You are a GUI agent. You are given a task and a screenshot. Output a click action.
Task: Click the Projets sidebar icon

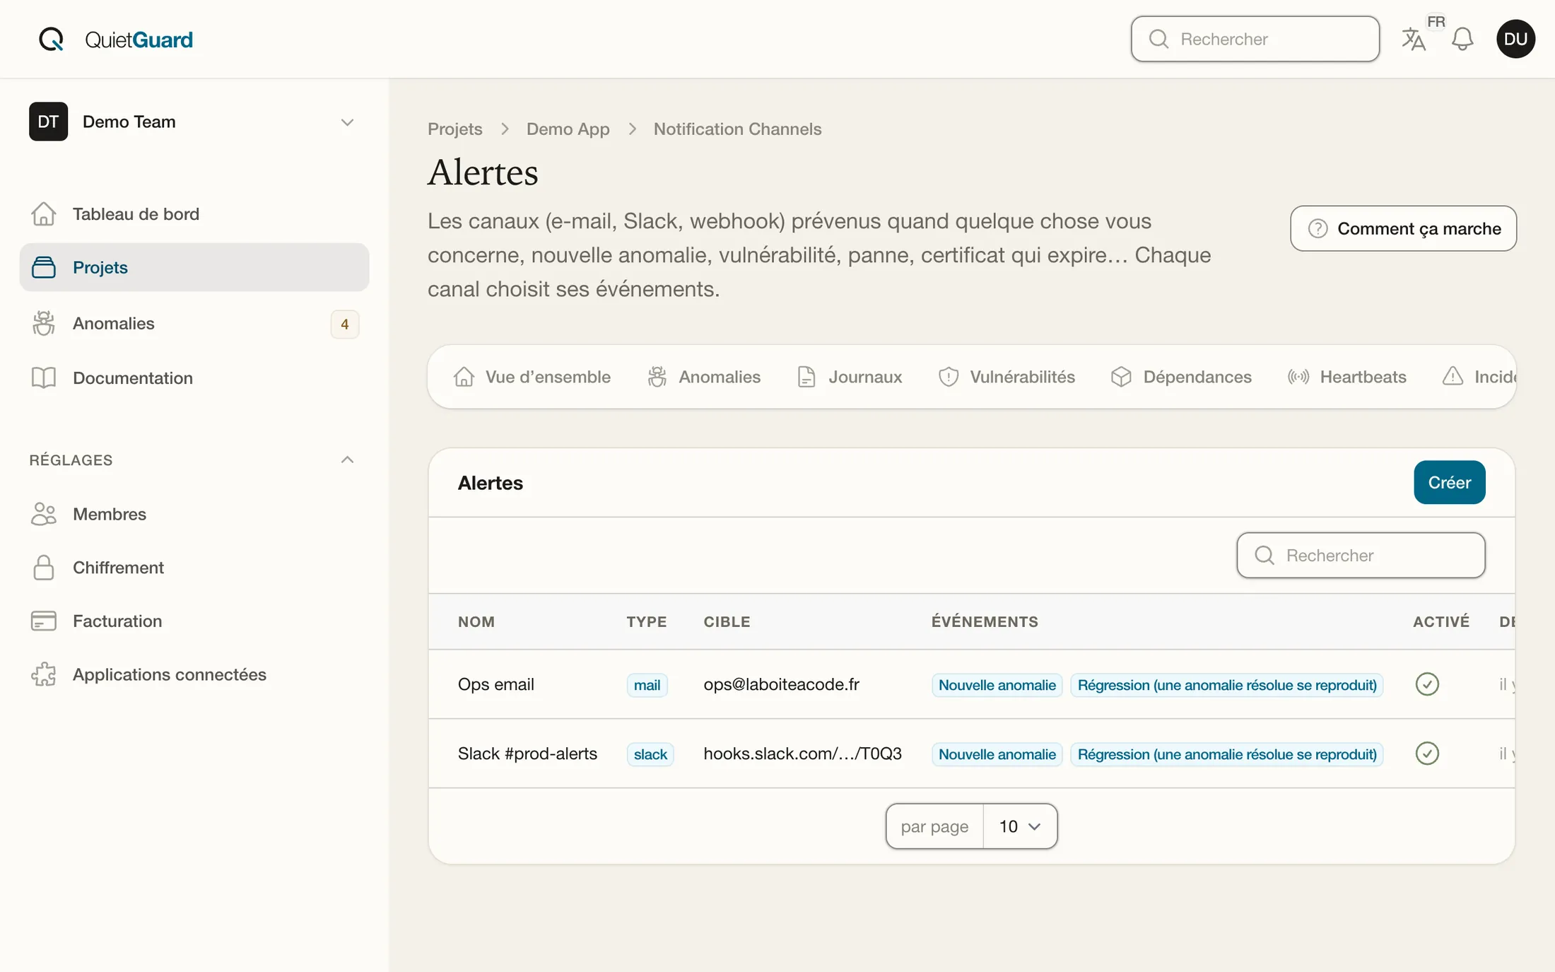tap(44, 267)
